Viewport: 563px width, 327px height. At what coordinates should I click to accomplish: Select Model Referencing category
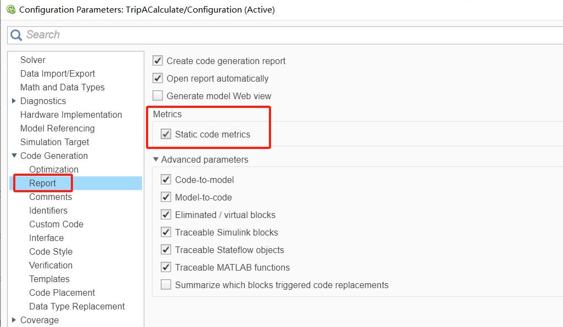58,128
